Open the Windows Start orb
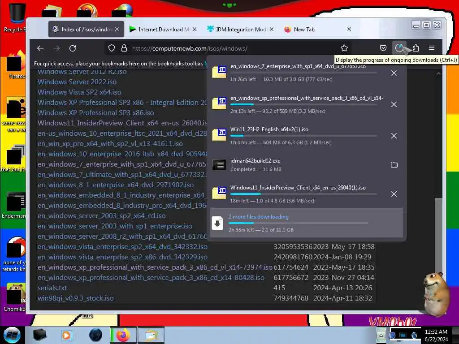Image resolution: width=459 pixels, height=344 pixels. pyautogui.click(x=12, y=335)
